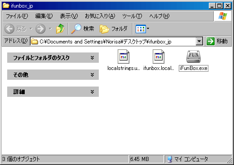Click the ifunbox.local... file name label

159,68
